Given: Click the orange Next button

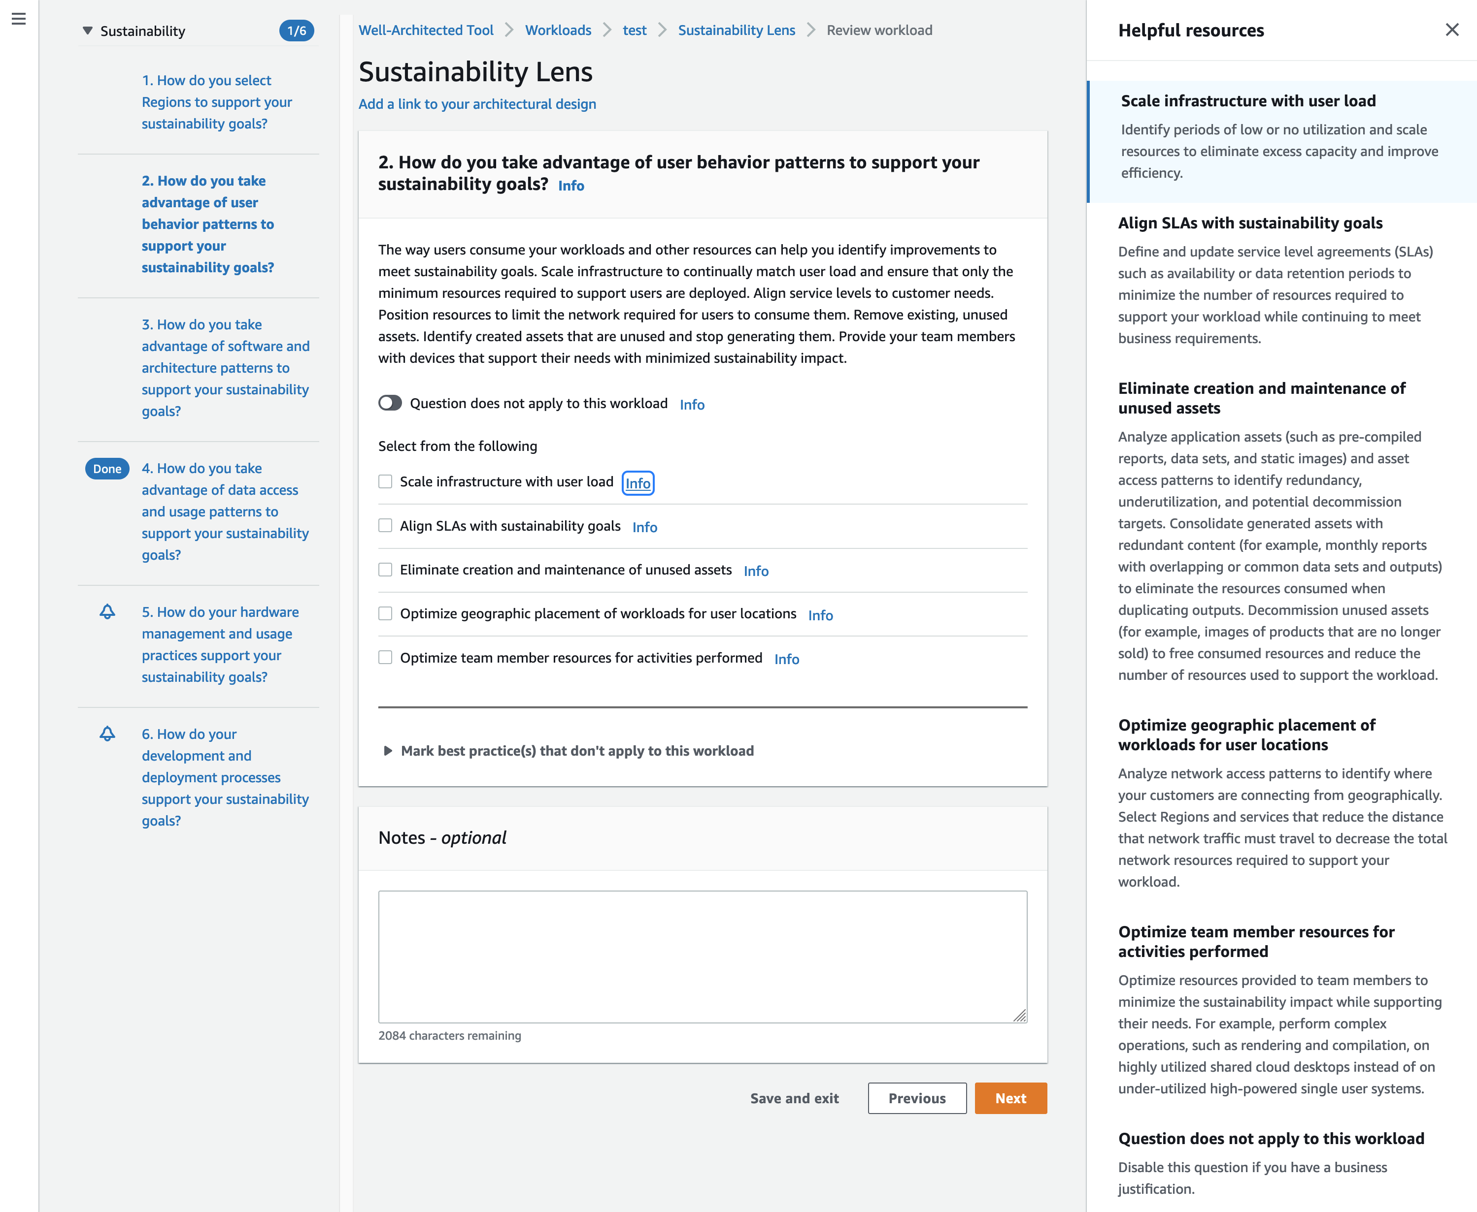Looking at the screenshot, I should [x=1010, y=1098].
